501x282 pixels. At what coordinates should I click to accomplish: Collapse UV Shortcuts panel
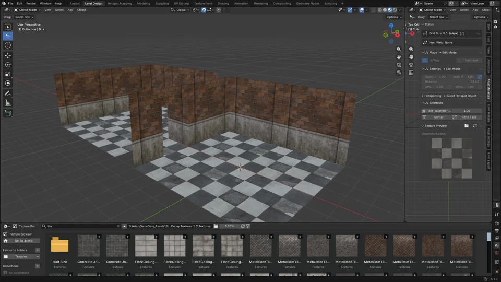click(x=422, y=103)
